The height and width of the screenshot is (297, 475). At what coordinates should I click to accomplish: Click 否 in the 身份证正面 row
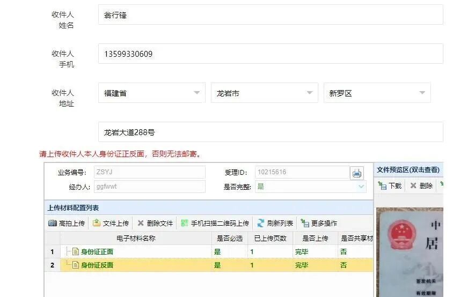[344, 251]
